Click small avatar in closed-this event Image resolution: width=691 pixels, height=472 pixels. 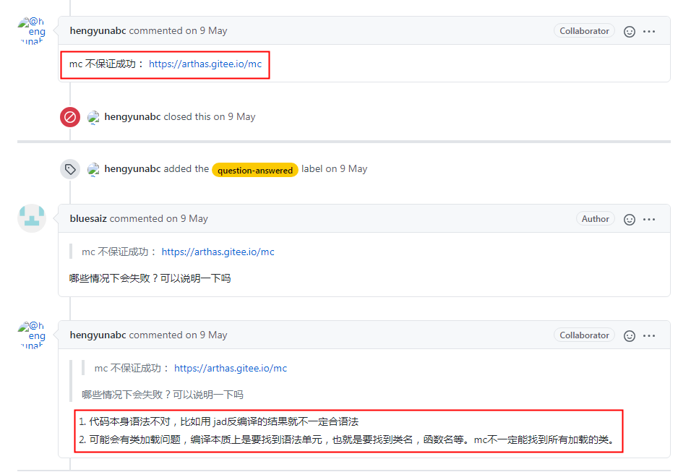pos(93,118)
